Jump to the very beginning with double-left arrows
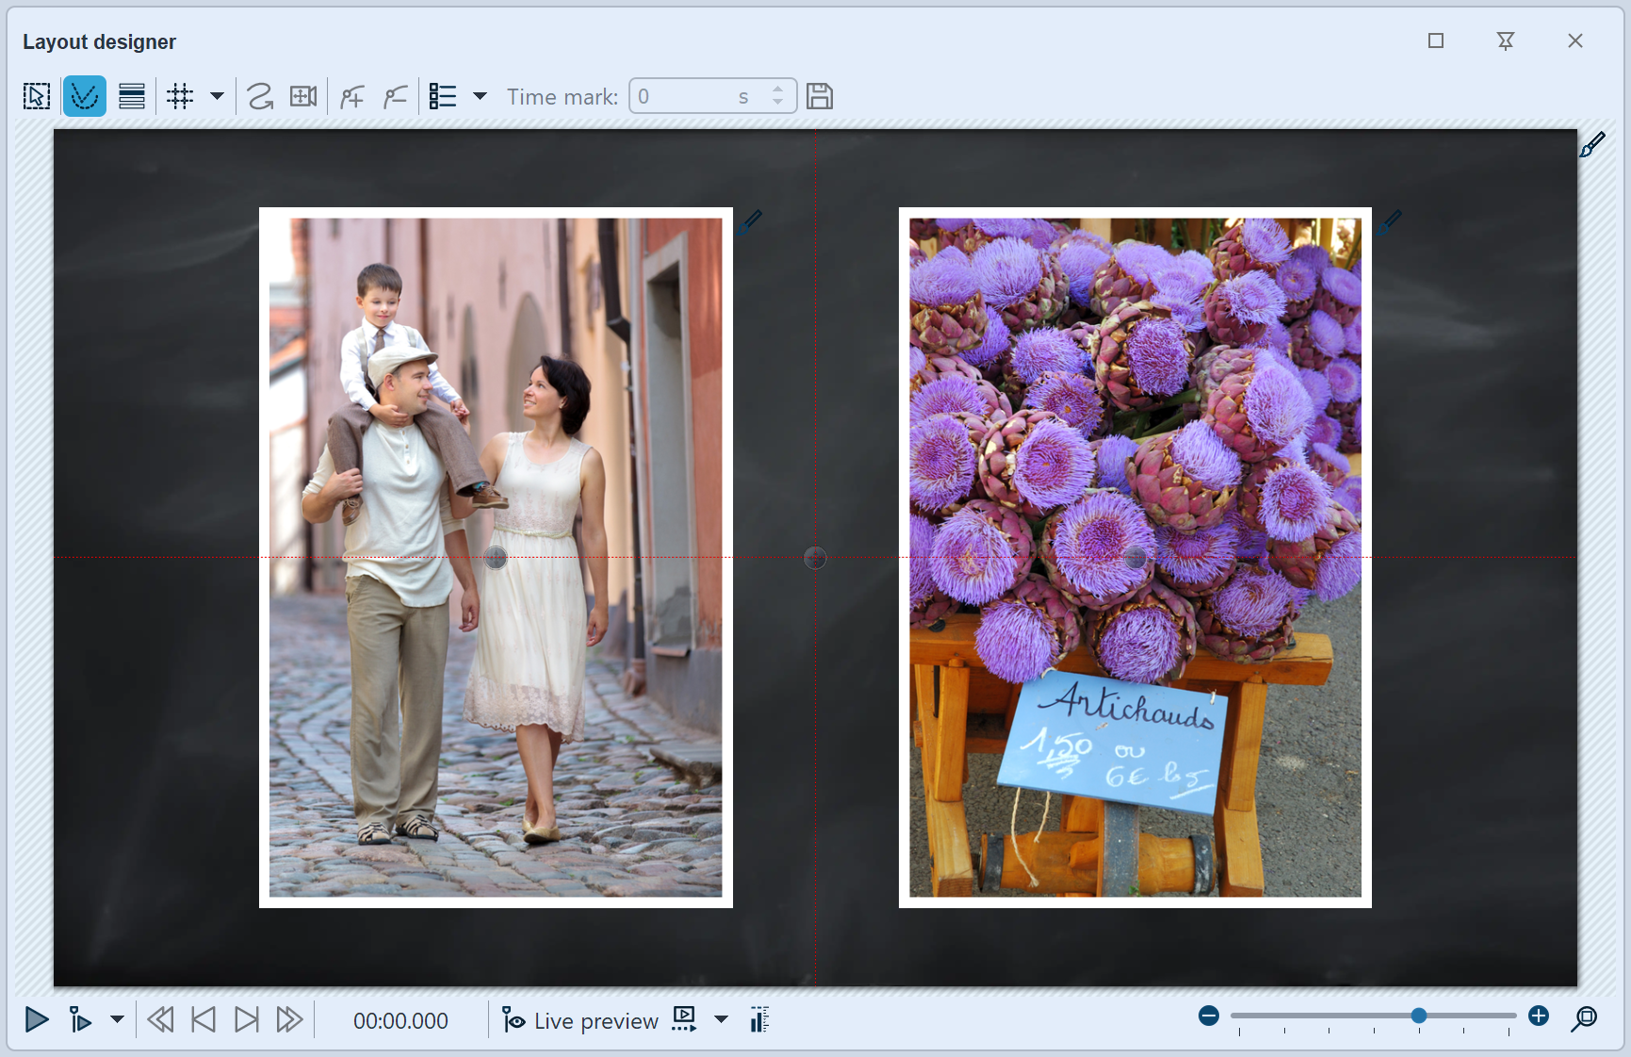This screenshot has height=1057, width=1631. pyautogui.click(x=160, y=1019)
